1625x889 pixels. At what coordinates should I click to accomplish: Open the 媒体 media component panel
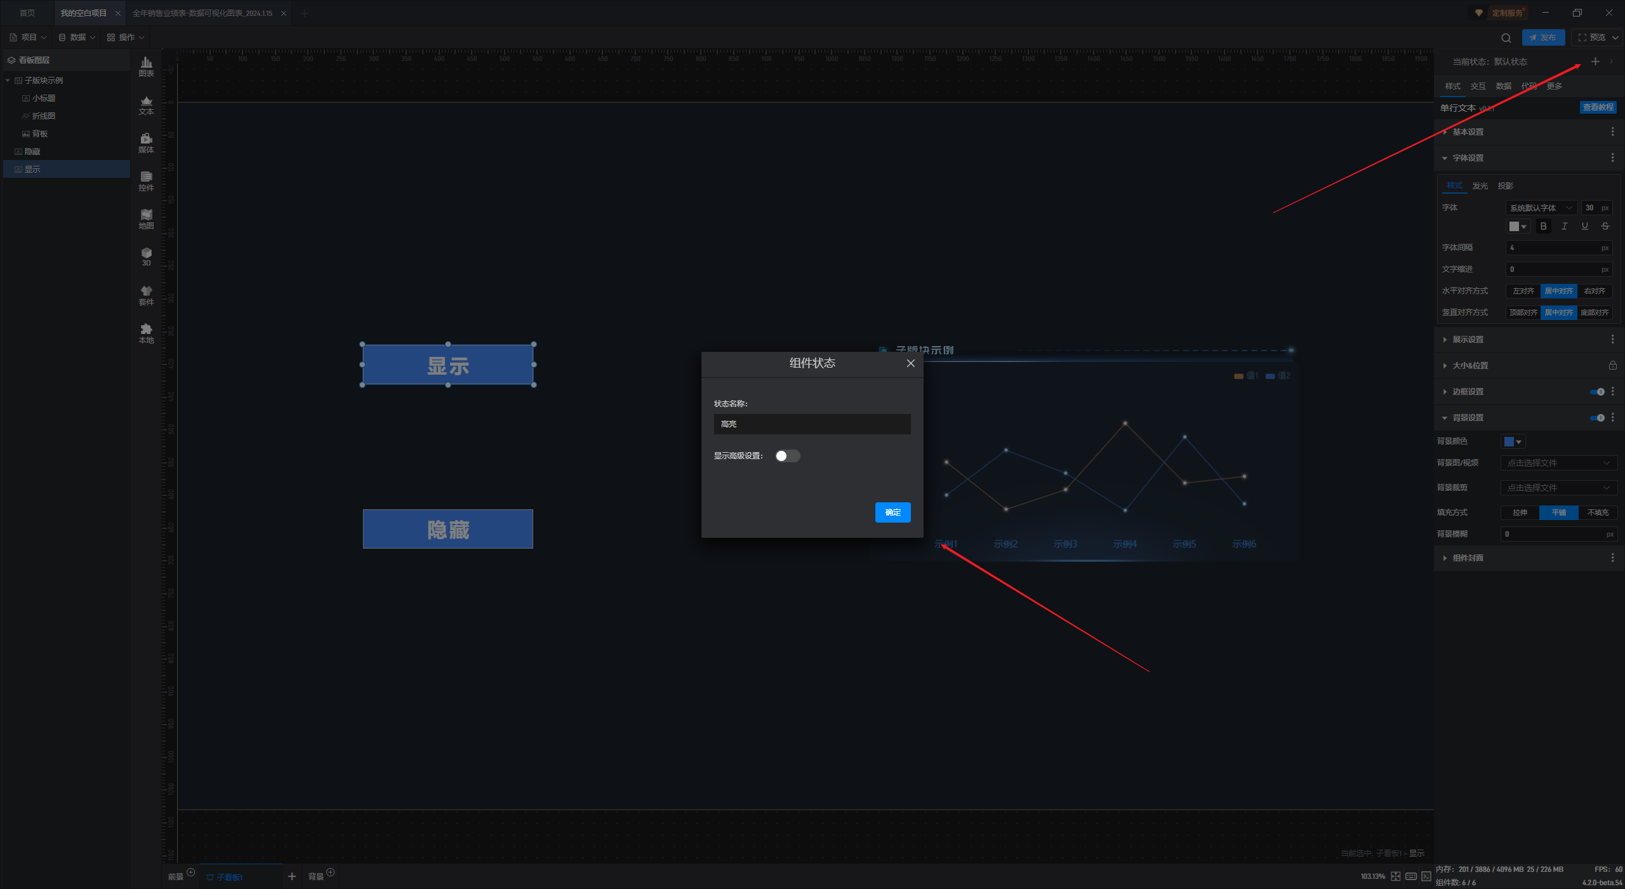[x=146, y=142]
